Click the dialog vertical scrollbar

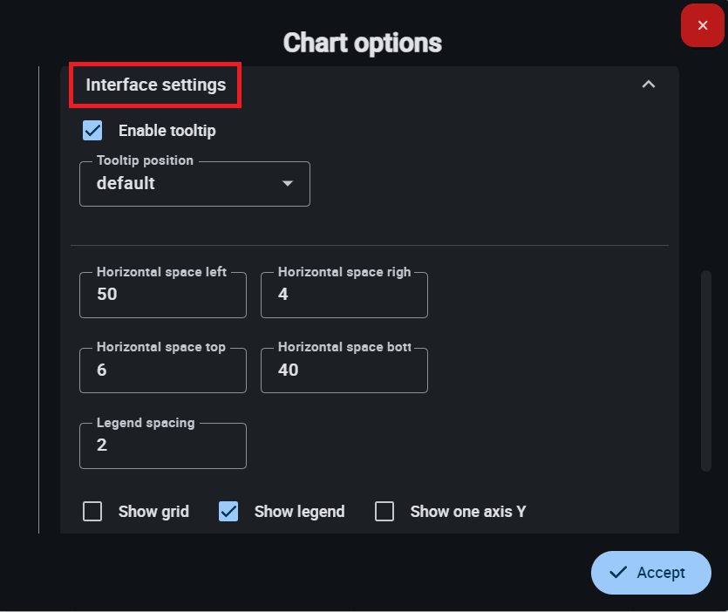pyautogui.click(x=706, y=371)
